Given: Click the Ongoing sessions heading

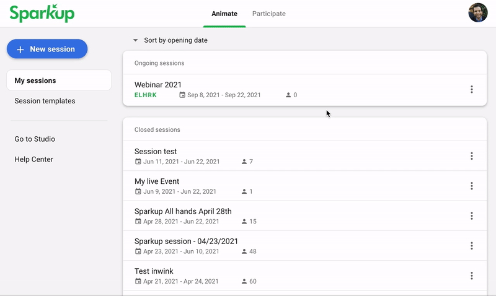Looking at the screenshot, I should [159, 63].
